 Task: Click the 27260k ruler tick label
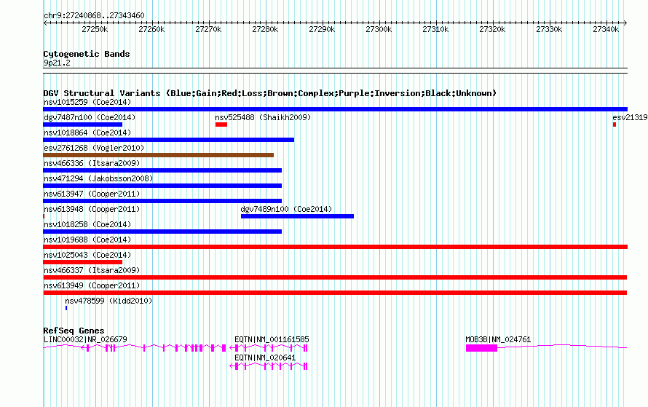point(151,29)
